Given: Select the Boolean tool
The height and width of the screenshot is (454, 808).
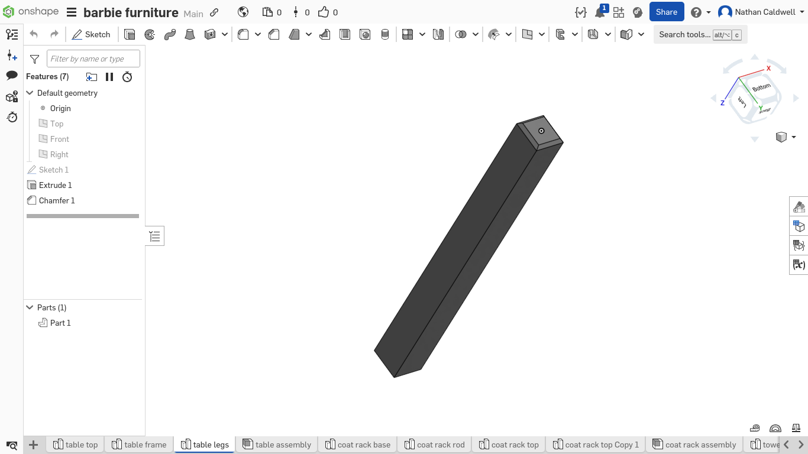Looking at the screenshot, I should click(x=461, y=34).
